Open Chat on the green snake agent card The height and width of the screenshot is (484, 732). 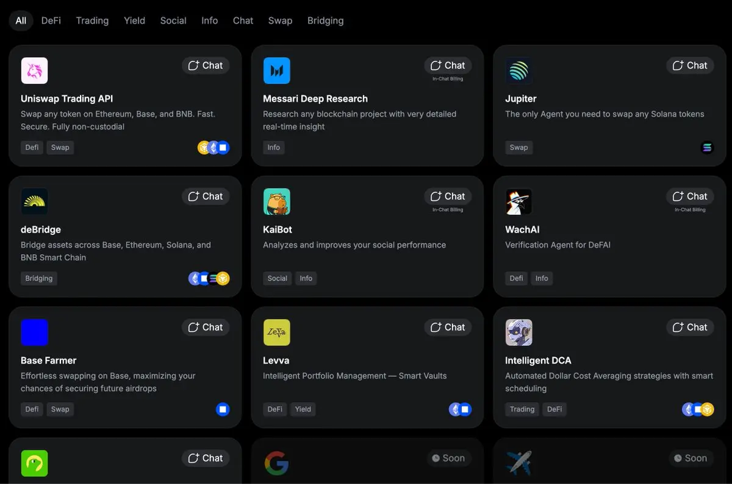pyautogui.click(x=206, y=458)
